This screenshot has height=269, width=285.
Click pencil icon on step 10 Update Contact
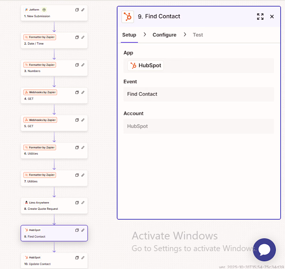click(x=83, y=258)
